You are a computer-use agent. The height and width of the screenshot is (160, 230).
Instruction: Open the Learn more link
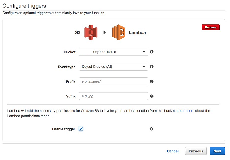[x=185, y=111]
